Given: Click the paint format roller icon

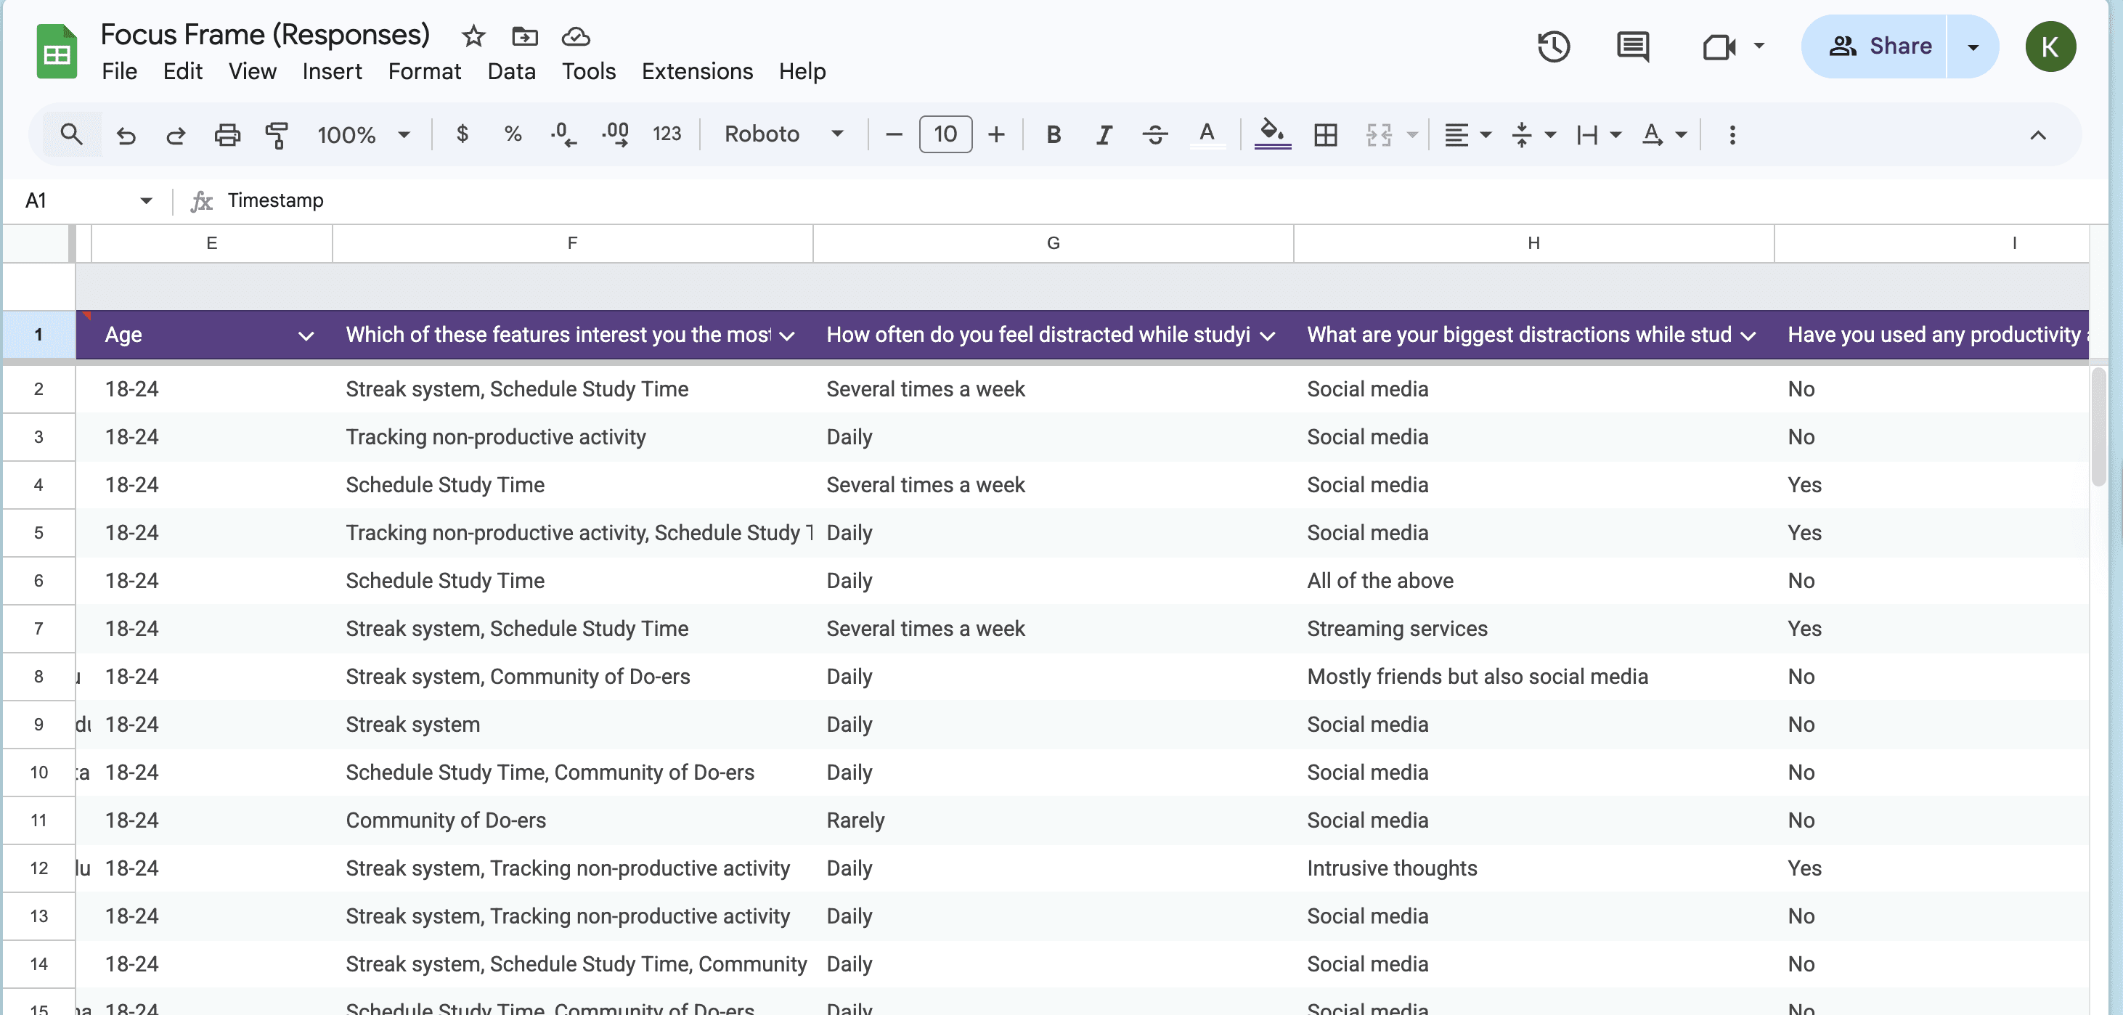Looking at the screenshot, I should 277,134.
